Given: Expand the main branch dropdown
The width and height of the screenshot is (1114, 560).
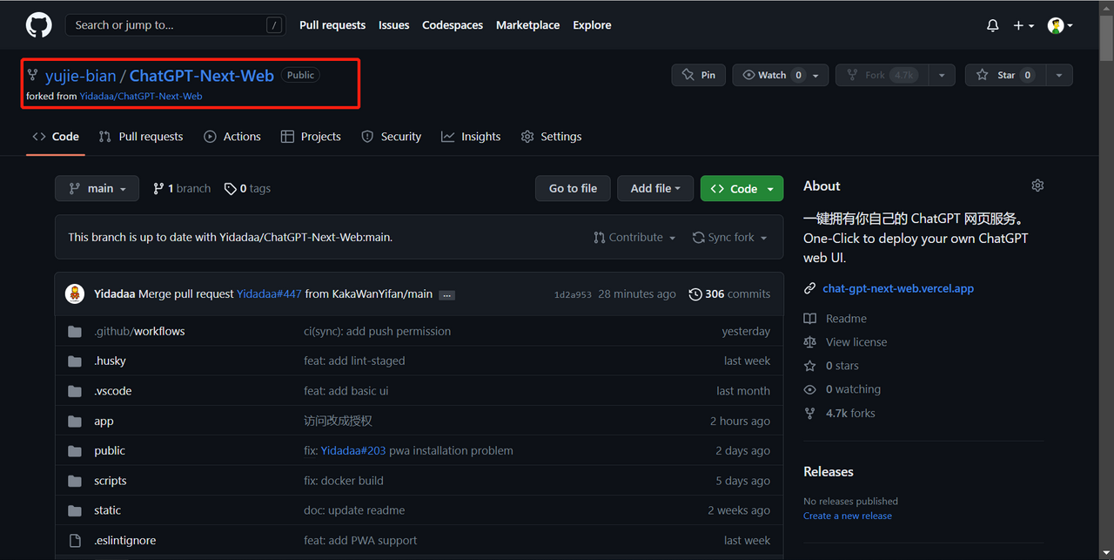Looking at the screenshot, I should (x=97, y=188).
